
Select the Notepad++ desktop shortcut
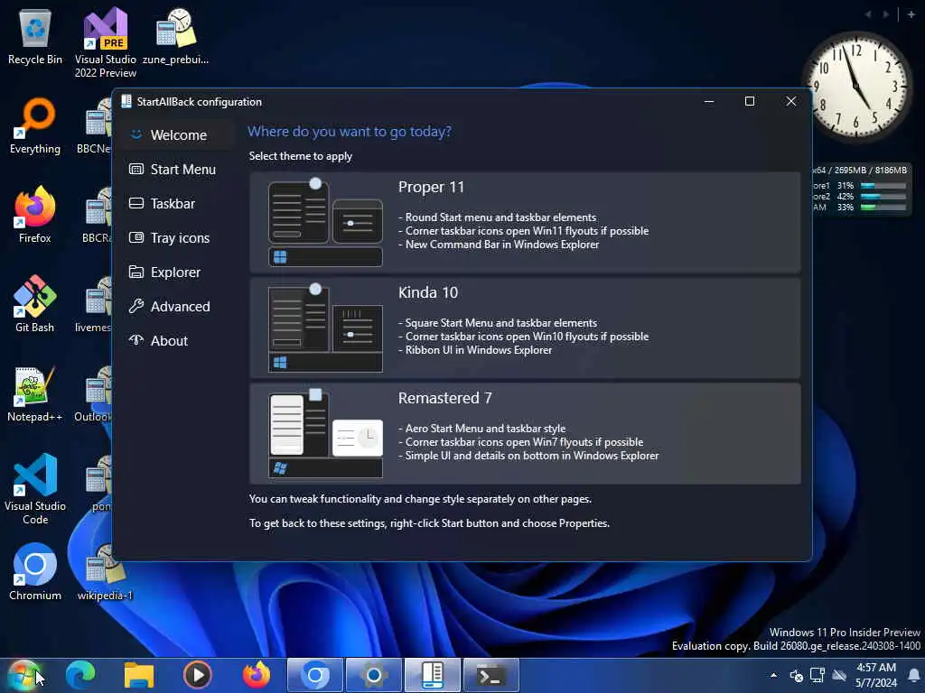(35, 393)
